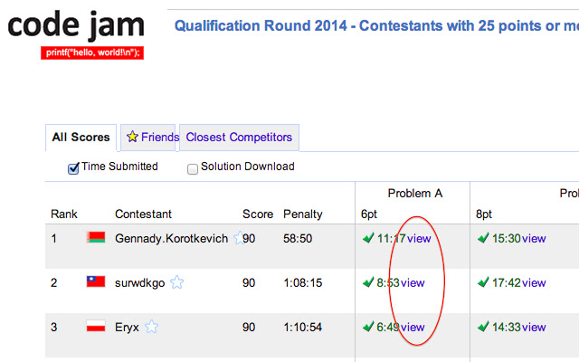Open the Friends tab
Image resolution: width=579 pixels, height=362 pixels.
tap(151, 138)
